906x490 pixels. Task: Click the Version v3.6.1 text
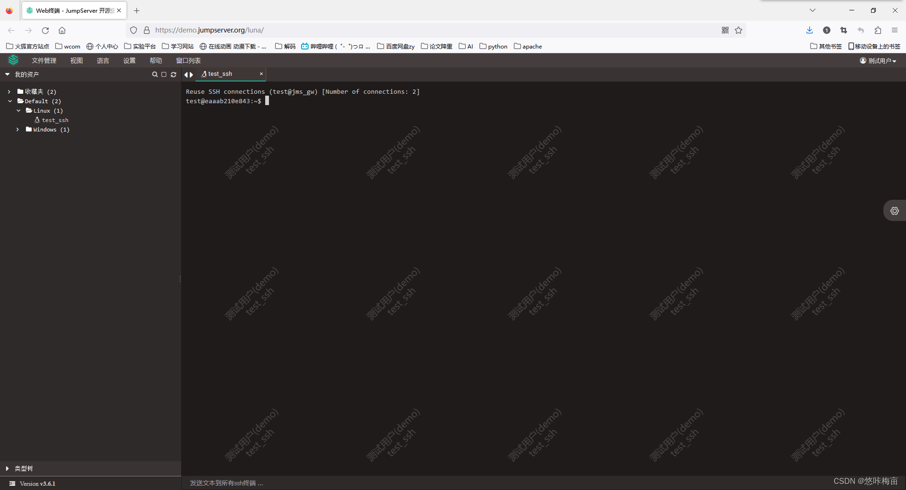pos(37,483)
